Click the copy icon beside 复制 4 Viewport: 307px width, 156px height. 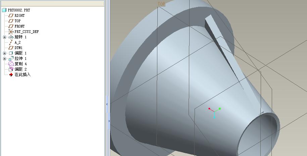(x=11, y=64)
